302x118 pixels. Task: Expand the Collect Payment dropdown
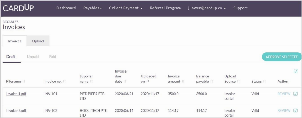(126, 8)
